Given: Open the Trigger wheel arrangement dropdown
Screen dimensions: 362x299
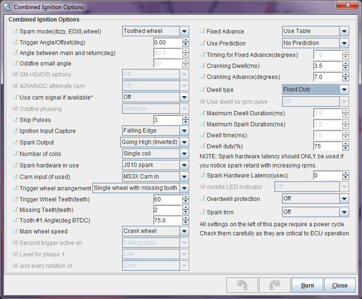Looking at the screenshot, I should point(184,188).
